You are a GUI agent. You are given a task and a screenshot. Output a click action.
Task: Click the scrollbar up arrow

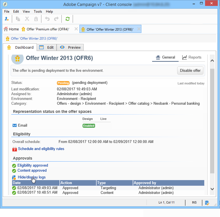tap(212, 61)
